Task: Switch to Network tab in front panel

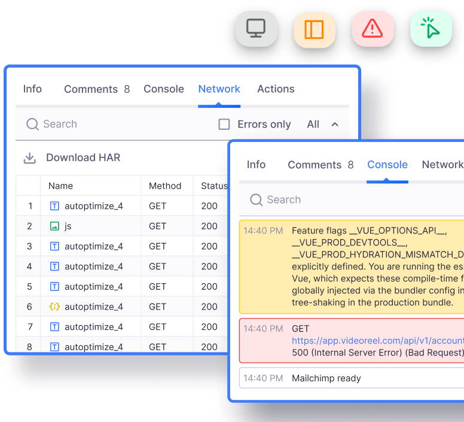Action: point(442,165)
